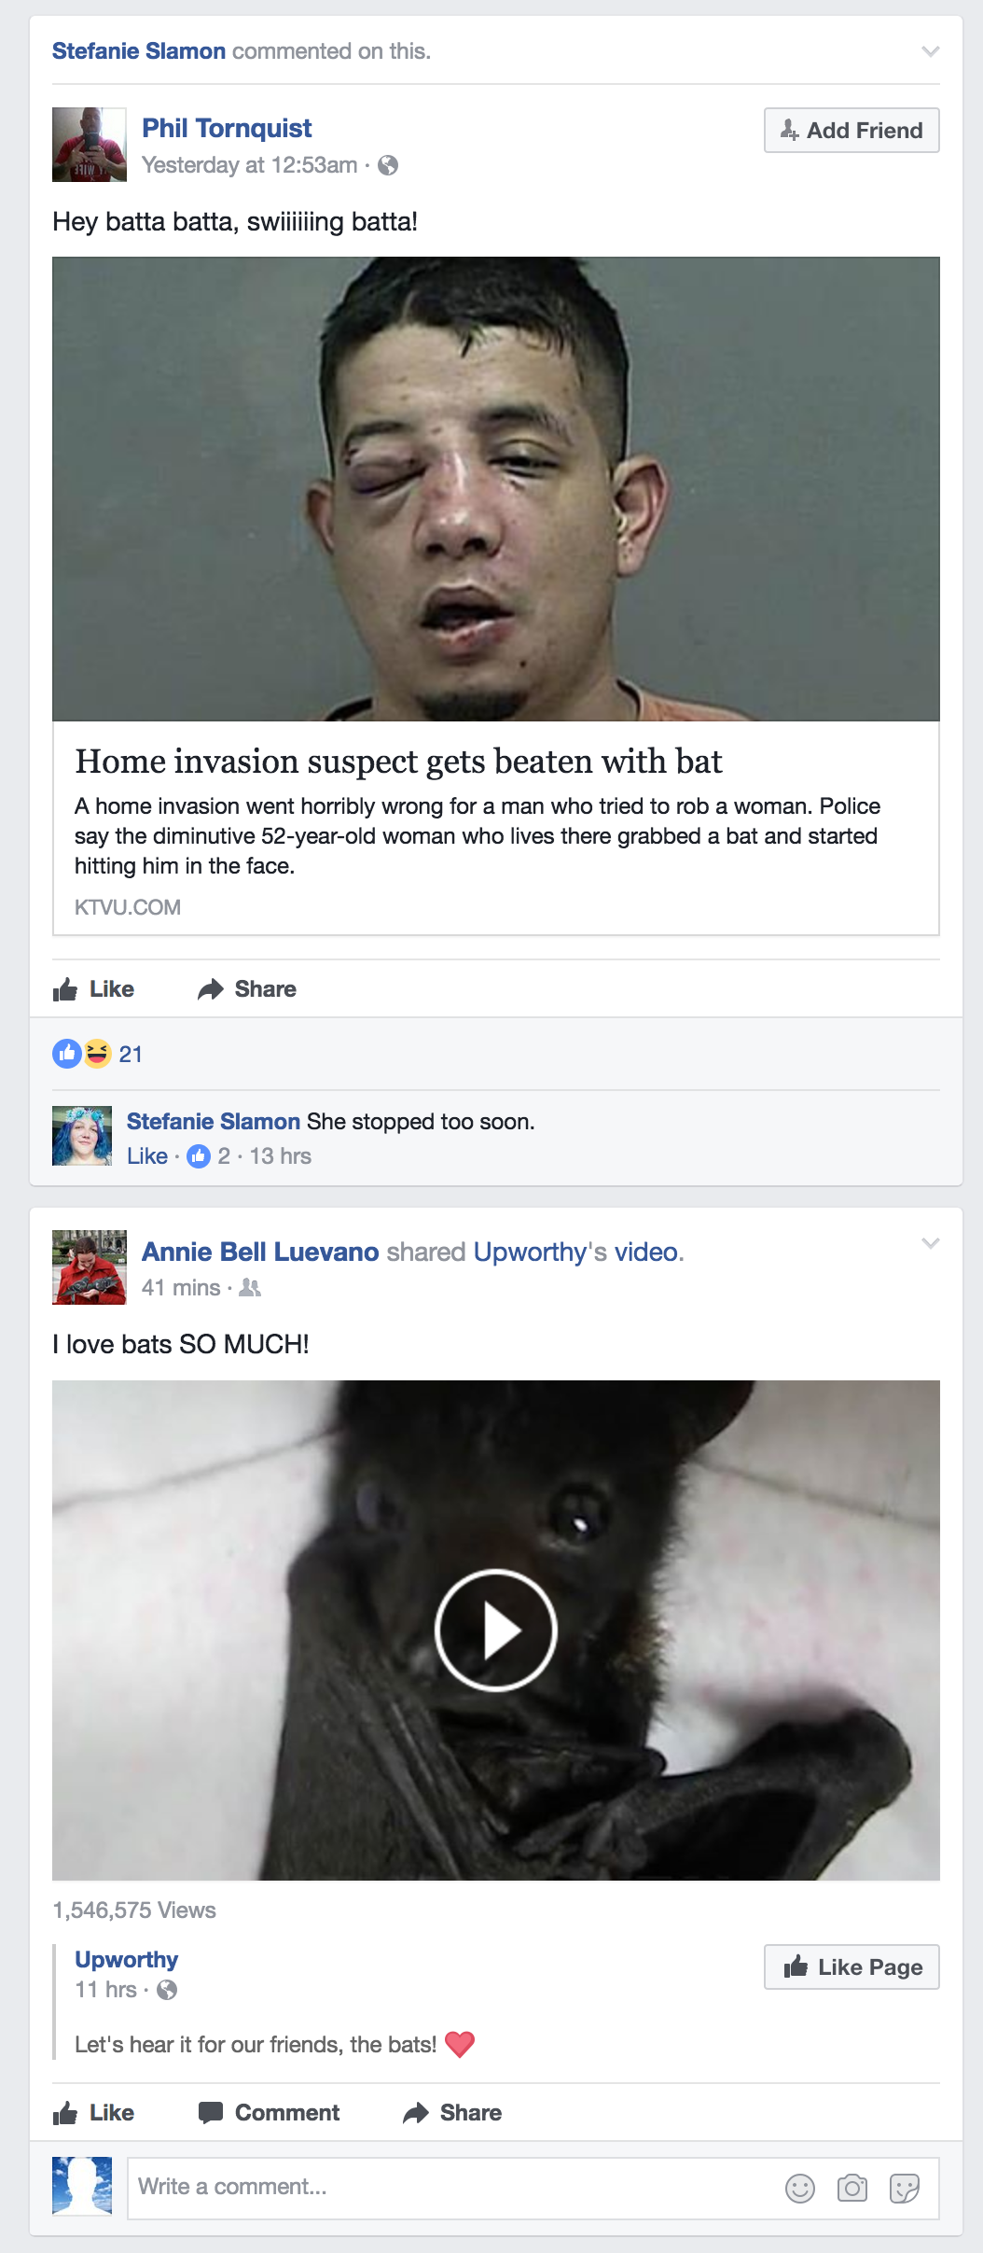Like Phil Tornquist's post

click(93, 989)
